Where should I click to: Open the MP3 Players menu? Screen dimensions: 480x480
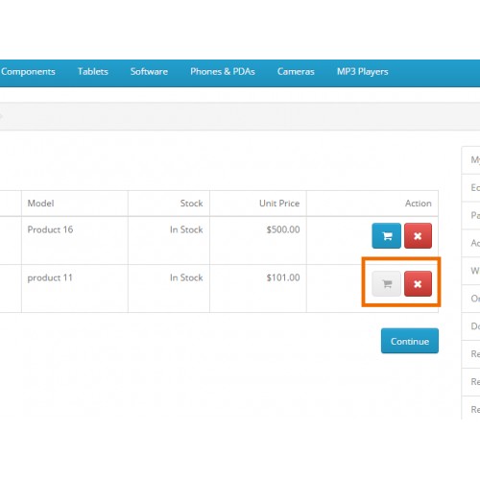(x=362, y=71)
